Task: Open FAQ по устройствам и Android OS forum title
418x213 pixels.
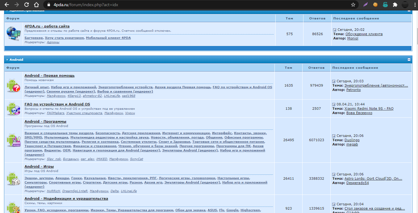Action: (x=57, y=104)
